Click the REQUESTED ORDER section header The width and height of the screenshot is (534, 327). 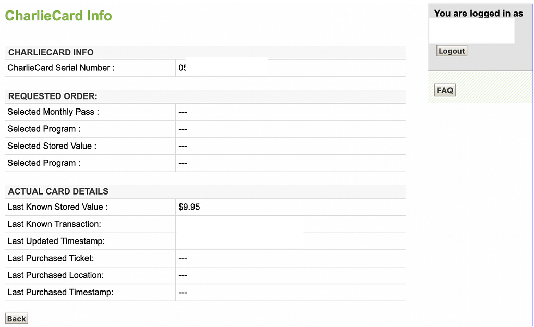coord(53,96)
